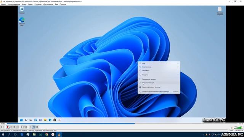The height and width of the screenshot is (137, 244).
Task: Click Chat icon on video's taskbar
Action: pos(40,120)
